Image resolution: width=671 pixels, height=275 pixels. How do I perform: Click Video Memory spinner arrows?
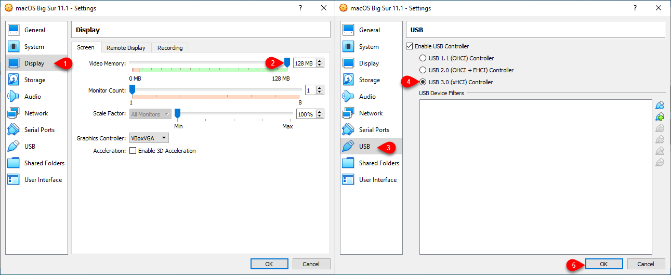[320, 63]
